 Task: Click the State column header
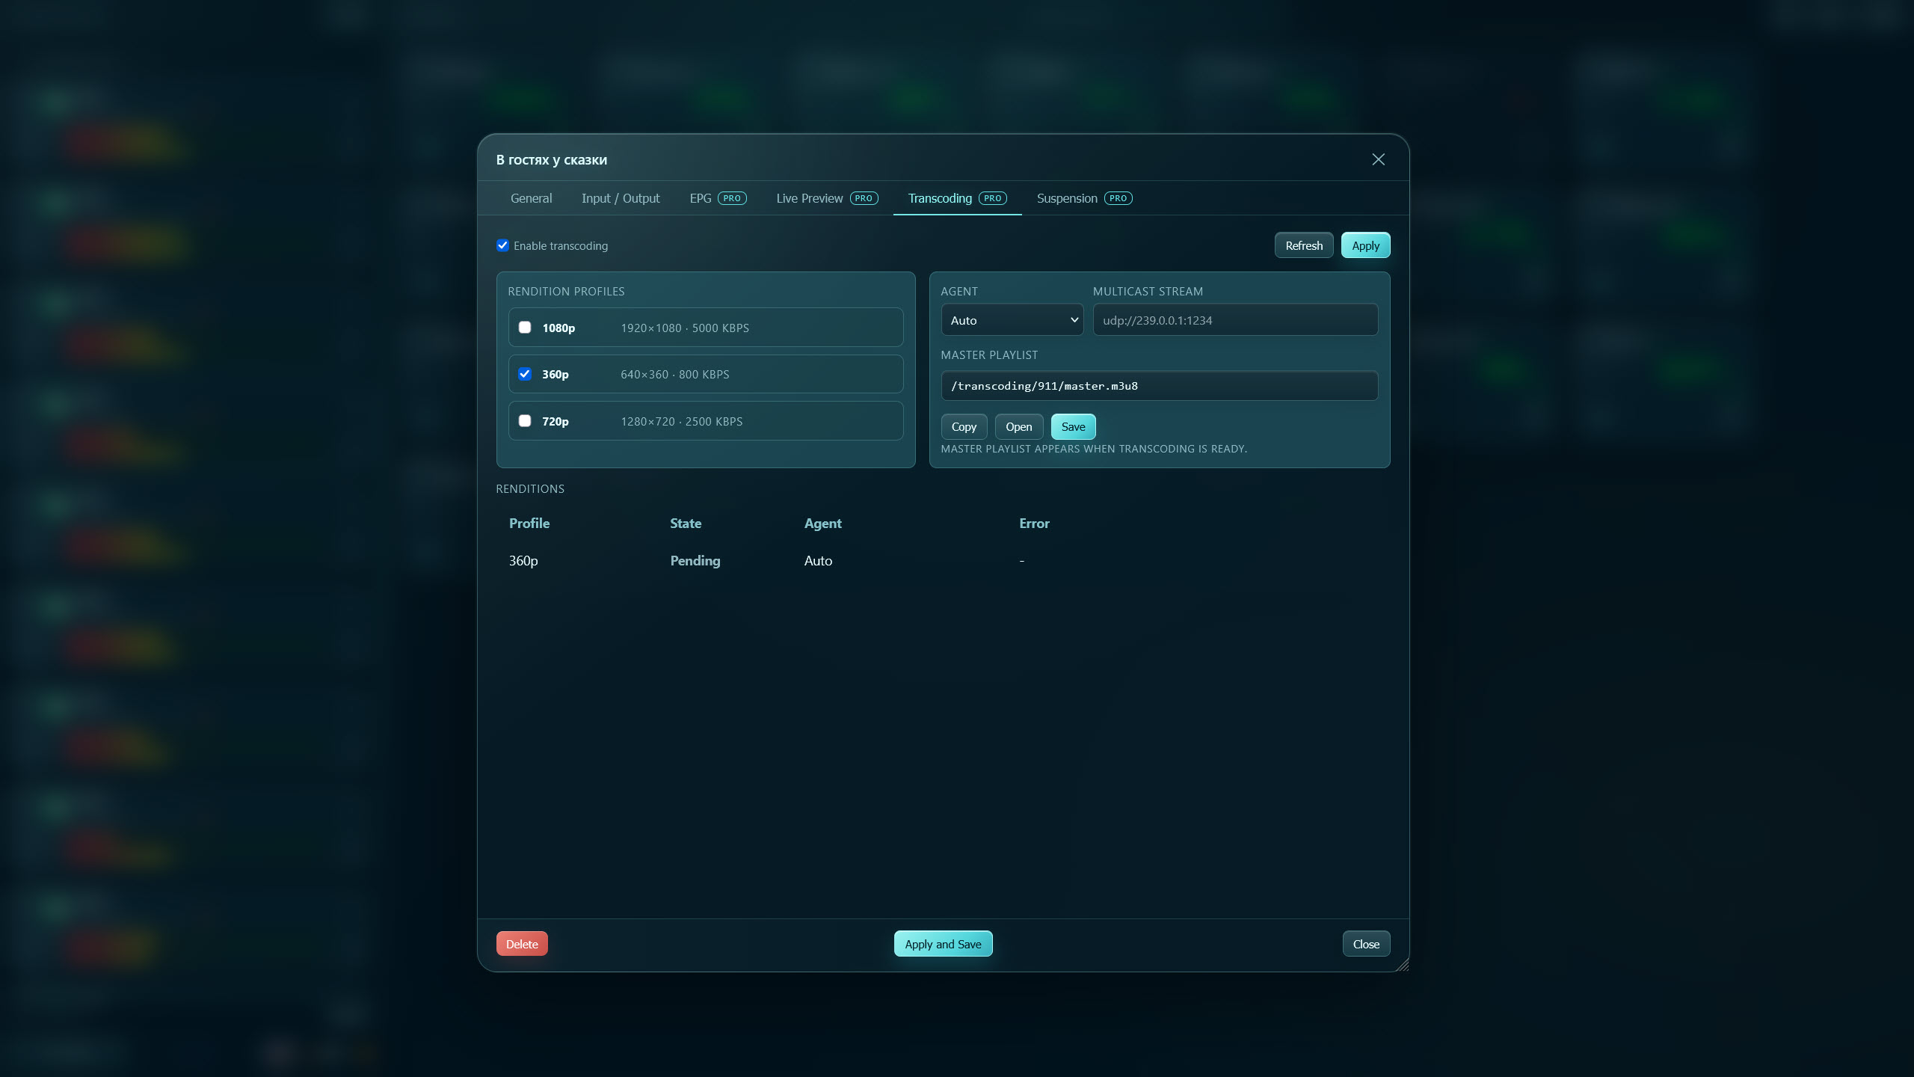tap(686, 524)
